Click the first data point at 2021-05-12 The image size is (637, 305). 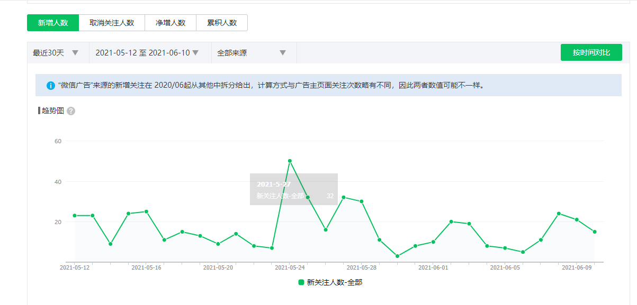coord(75,216)
